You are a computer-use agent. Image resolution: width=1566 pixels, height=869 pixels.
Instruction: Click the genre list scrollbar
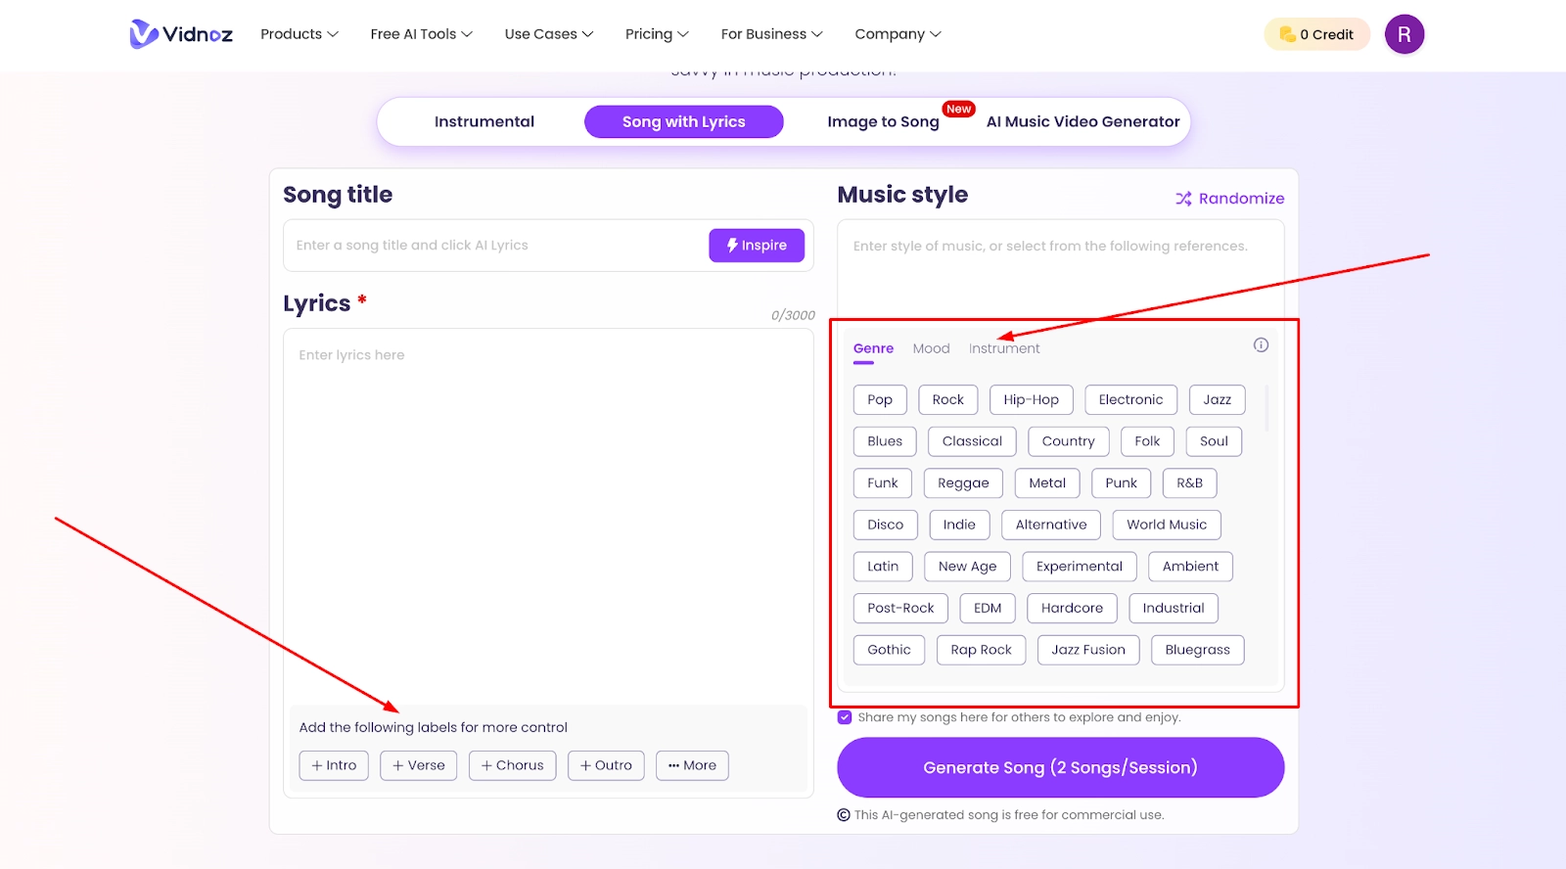point(1267,409)
